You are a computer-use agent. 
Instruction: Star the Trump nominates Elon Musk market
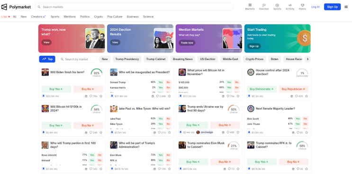(x=238, y=169)
